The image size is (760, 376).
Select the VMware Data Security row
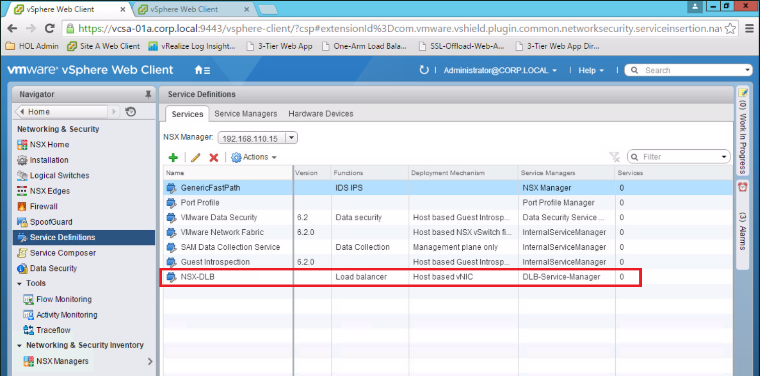[447, 218]
